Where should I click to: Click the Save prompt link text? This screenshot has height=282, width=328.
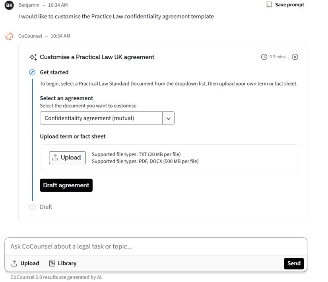tap(289, 5)
